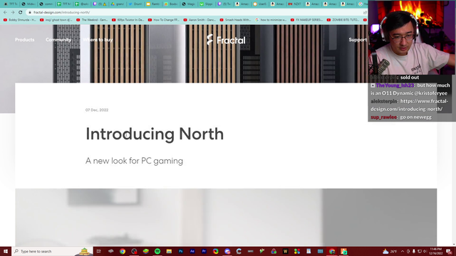The image size is (456, 256).
Task: Open the W app taskbar icon
Action: pos(285,251)
